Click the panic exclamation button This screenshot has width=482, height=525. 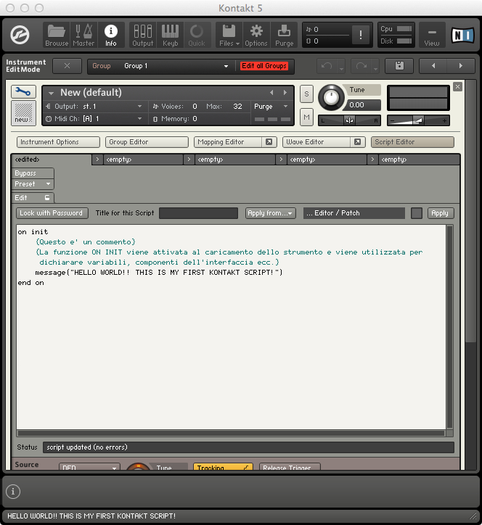[361, 35]
